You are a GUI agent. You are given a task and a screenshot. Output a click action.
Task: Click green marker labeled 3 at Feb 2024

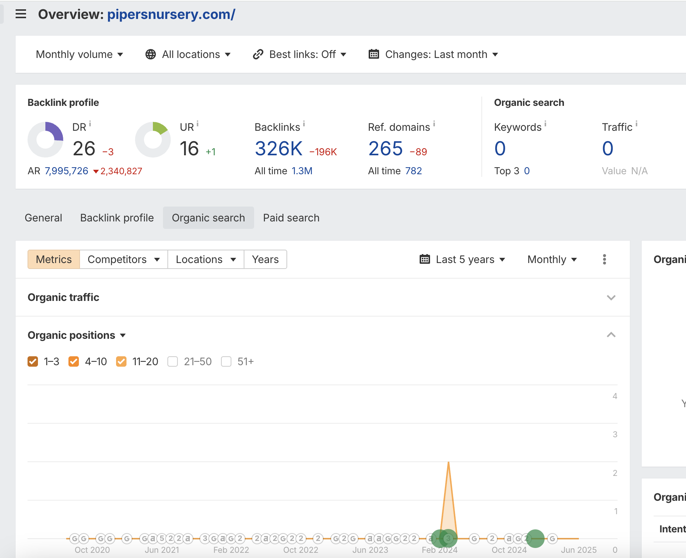(448, 538)
